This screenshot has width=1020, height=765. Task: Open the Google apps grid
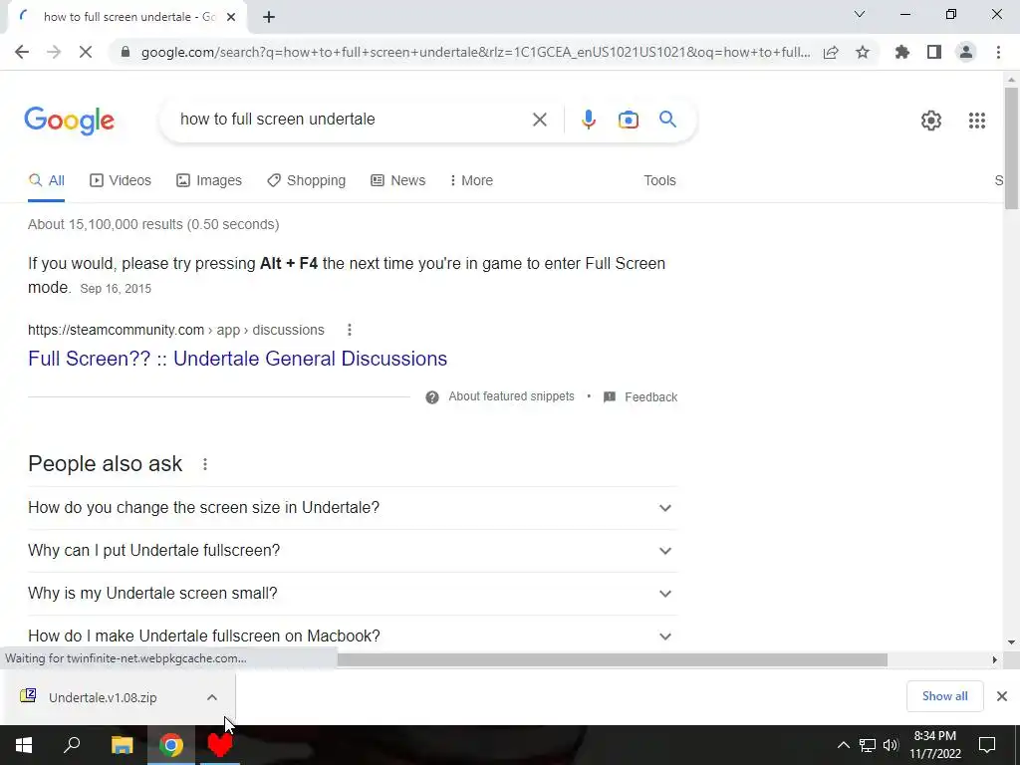pos(976,121)
